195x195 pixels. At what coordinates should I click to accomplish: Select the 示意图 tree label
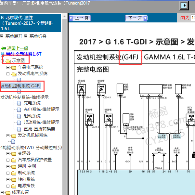click(18, 60)
